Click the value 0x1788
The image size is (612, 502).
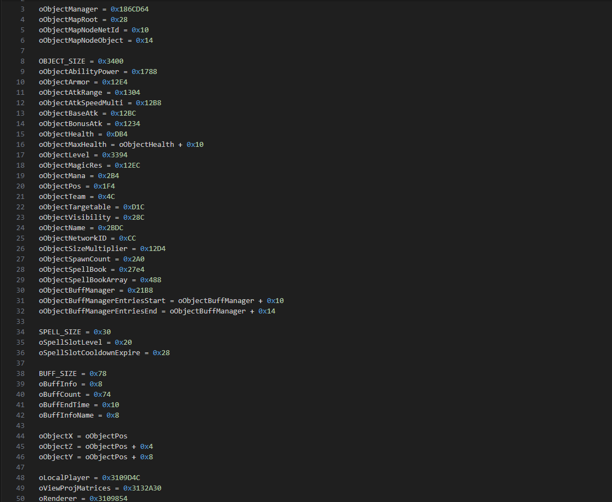[x=144, y=72]
